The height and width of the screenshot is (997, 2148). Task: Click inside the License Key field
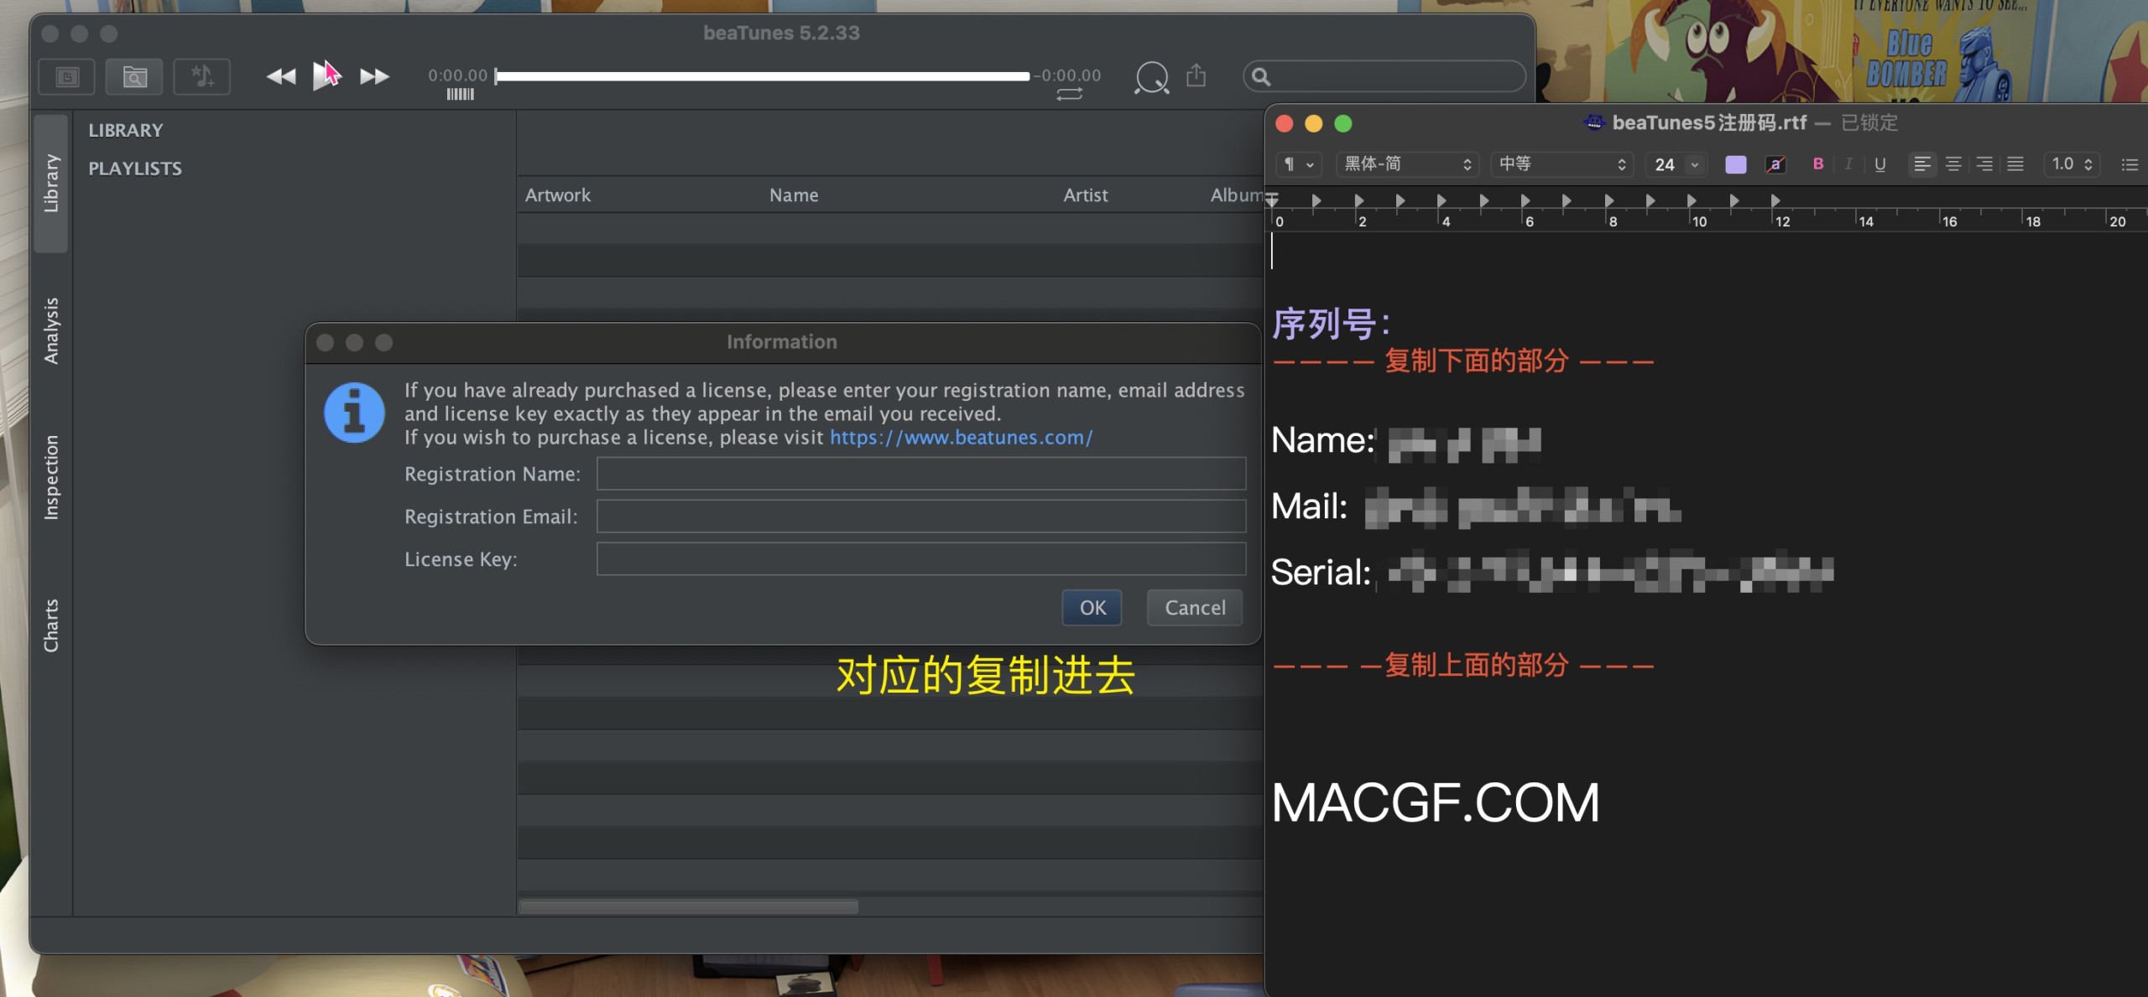point(920,558)
